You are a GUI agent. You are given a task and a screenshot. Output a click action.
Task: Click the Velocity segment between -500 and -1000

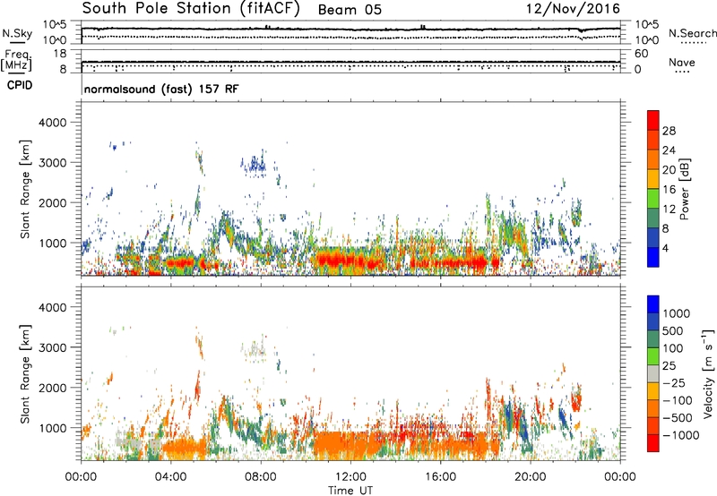(x=653, y=425)
